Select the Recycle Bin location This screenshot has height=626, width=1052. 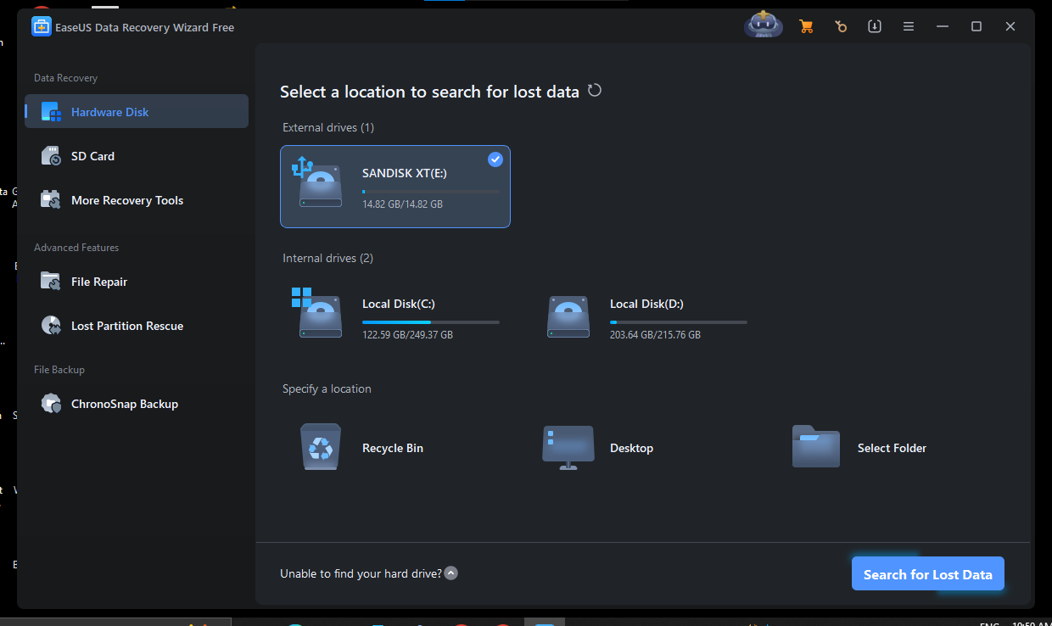[x=395, y=447]
